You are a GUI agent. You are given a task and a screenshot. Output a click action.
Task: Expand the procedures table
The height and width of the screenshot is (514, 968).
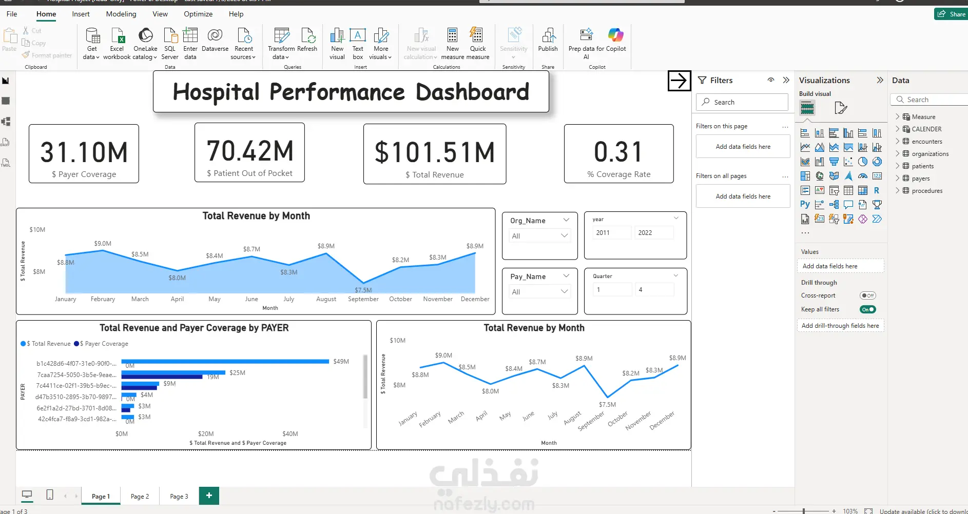pos(898,191)
